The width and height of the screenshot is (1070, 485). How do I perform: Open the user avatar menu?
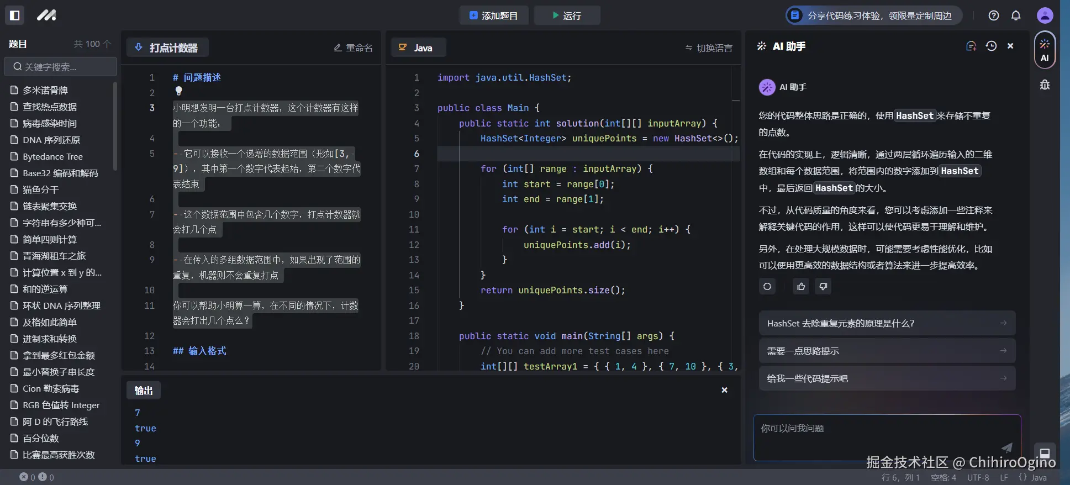click(x=1045, y=15)
